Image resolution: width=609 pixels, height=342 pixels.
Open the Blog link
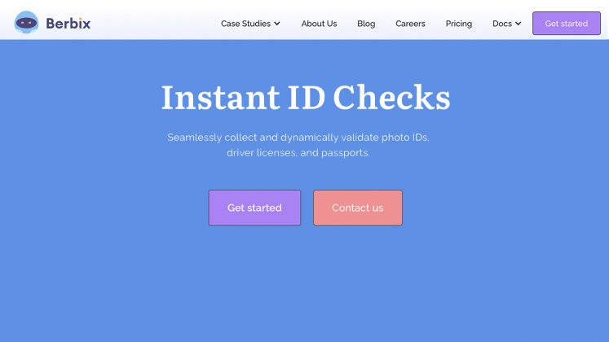(366, 24)
